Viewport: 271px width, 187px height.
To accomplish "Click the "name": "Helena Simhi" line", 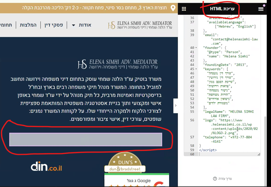I will (x=228, y=56).
